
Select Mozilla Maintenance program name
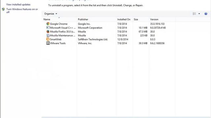coord(63,36)
